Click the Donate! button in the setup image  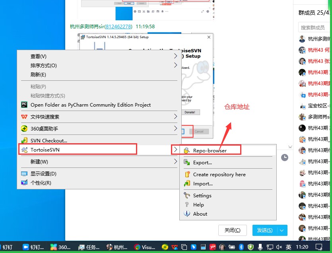(x=190, y=112)
